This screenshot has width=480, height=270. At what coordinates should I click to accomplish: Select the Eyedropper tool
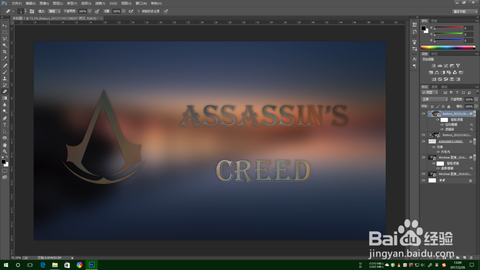click(5, 58)
